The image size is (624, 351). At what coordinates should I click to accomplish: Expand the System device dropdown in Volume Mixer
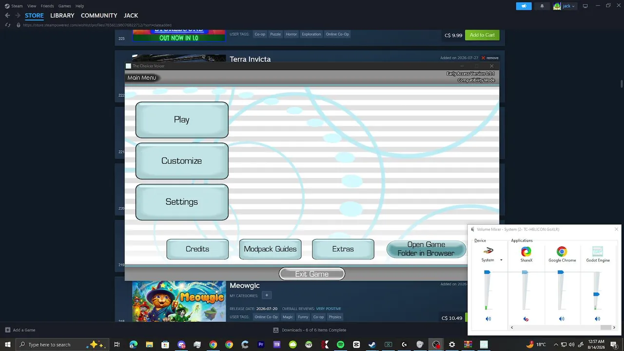pos(501,260)
